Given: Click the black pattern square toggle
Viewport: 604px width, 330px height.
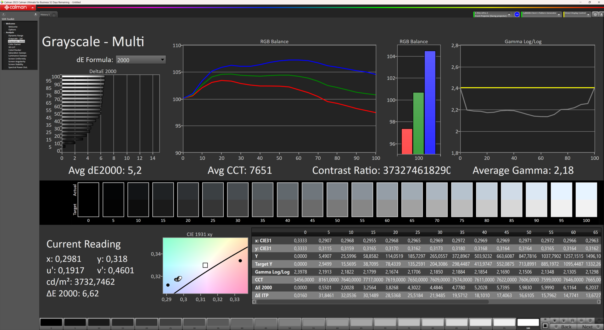Looking at the screenshot, I should [545, 326].
